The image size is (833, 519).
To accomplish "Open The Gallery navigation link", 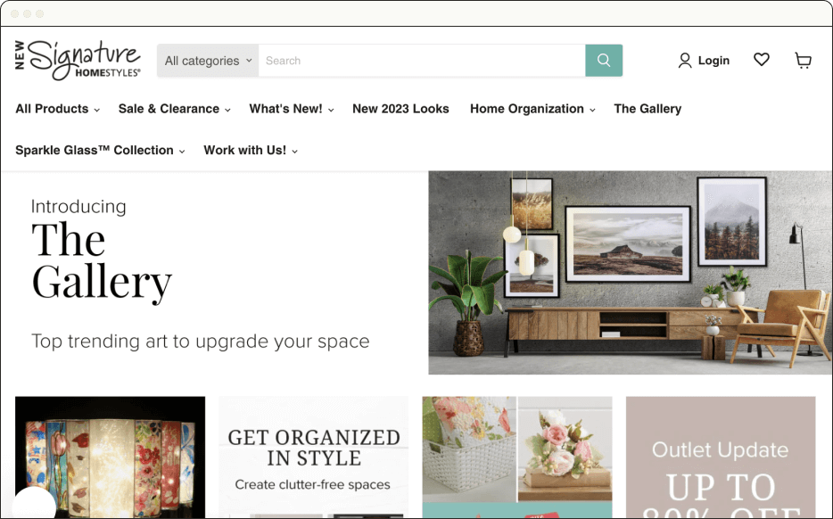I will [x=647, y=109].
